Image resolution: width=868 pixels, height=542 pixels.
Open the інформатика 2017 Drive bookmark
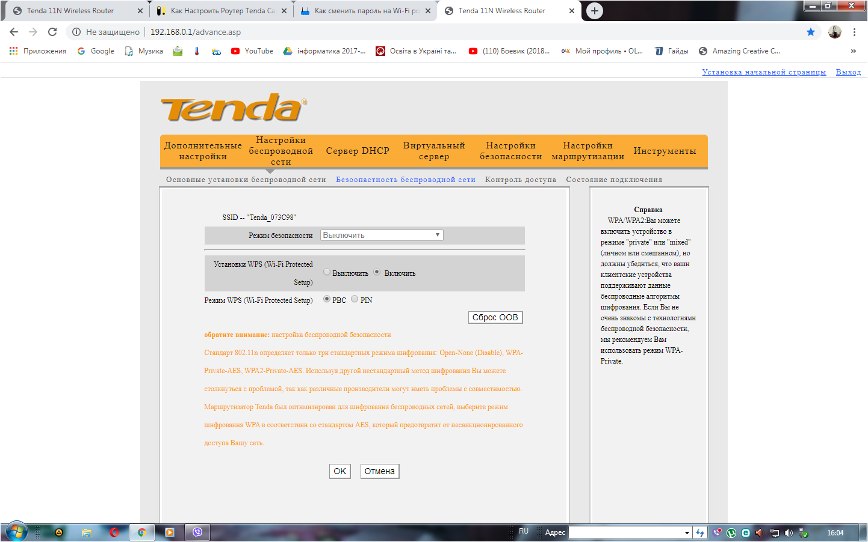click(324, 51)
